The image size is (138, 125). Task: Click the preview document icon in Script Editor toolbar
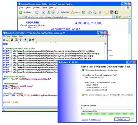tap(16, 40)
